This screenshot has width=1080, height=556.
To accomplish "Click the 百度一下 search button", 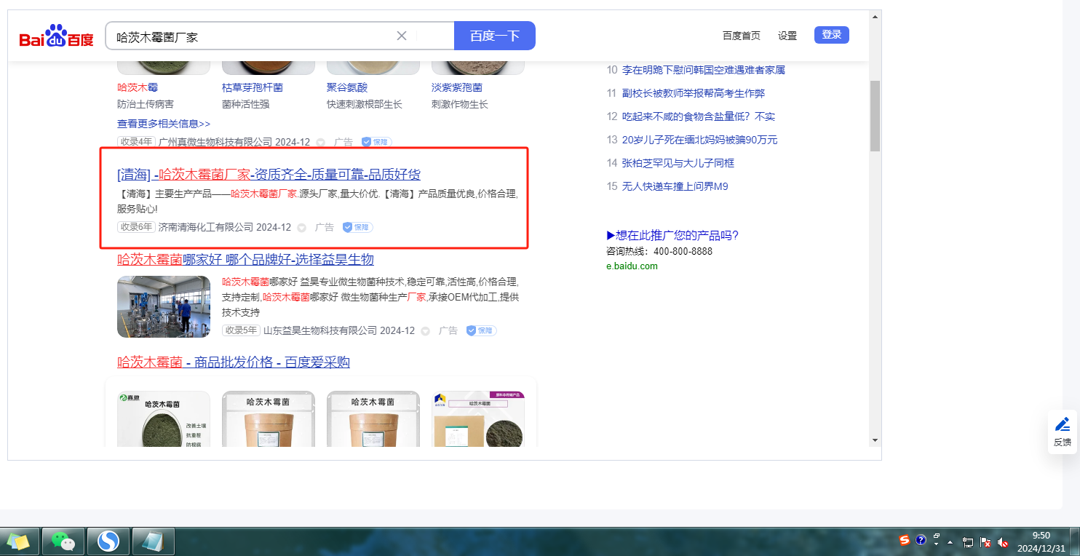I will pos(494,36).
